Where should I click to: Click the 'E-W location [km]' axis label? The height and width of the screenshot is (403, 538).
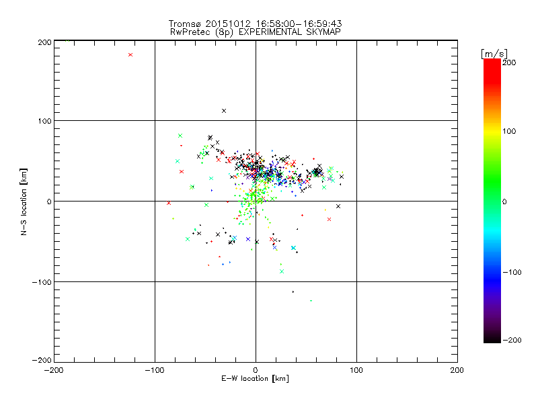click(255, 379)
